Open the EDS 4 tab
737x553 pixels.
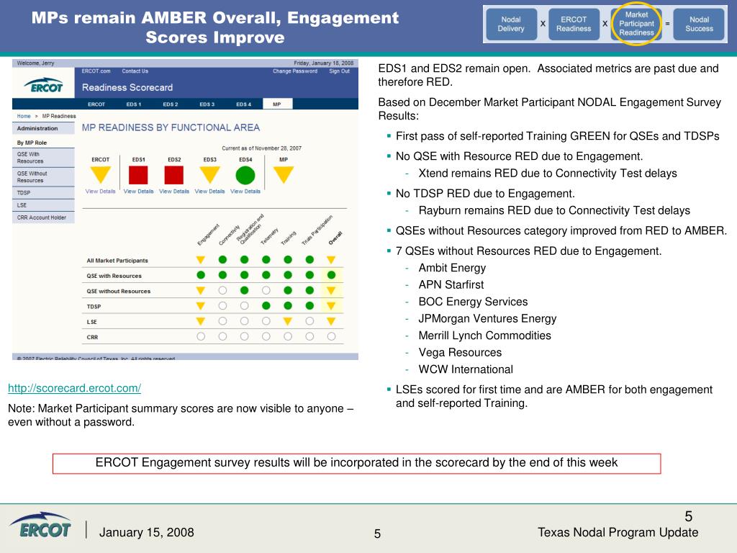243,104
